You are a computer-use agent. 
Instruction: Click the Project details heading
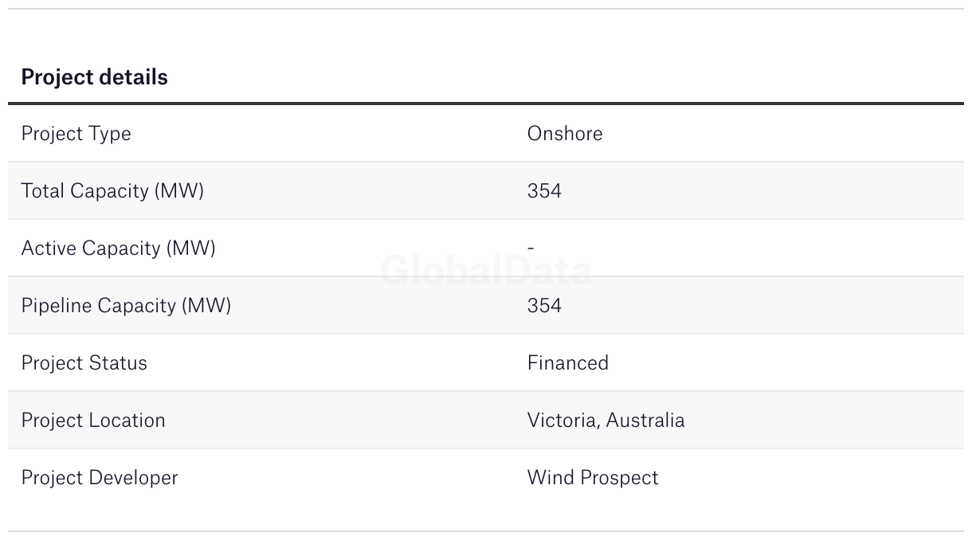coord(94,77)
